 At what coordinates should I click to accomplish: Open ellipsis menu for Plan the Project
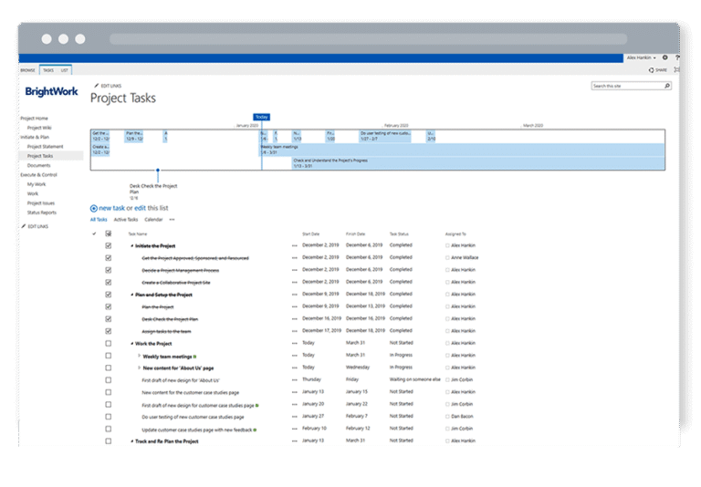(294, 306)
